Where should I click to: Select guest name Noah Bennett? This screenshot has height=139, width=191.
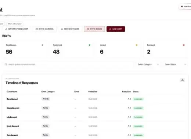pos(13,126)
